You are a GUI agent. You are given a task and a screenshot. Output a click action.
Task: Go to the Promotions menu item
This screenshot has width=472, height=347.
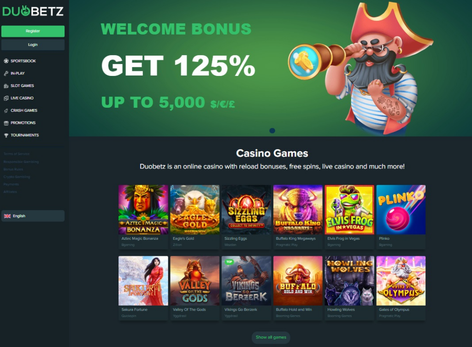coord(23,123)
